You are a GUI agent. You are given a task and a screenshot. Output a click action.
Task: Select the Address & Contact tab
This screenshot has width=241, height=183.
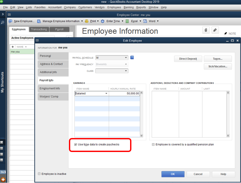click(x=53, y=64)
